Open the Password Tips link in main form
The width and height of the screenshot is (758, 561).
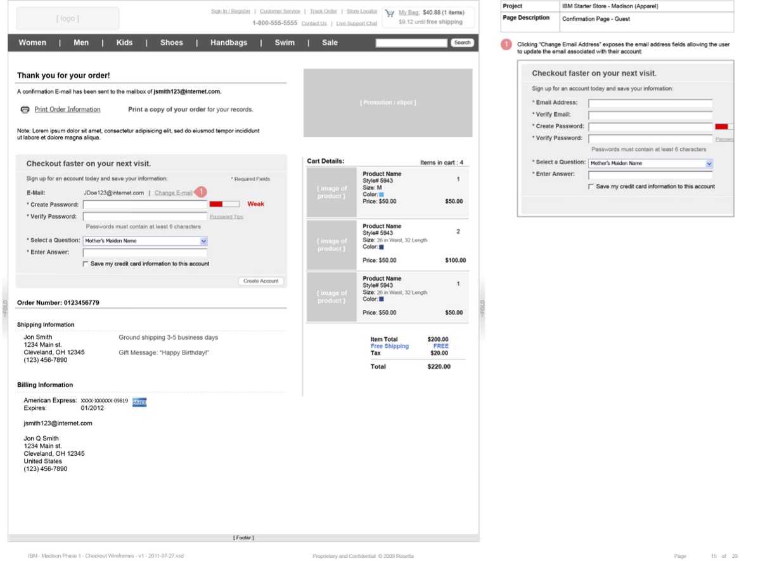pyautogui.click(x=226, y=217)
